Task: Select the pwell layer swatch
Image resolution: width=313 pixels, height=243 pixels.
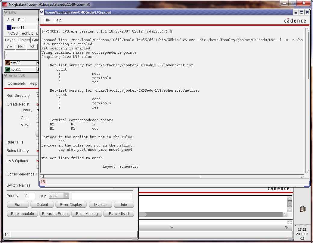Action: pyautogui.click(x=8, y=63)
